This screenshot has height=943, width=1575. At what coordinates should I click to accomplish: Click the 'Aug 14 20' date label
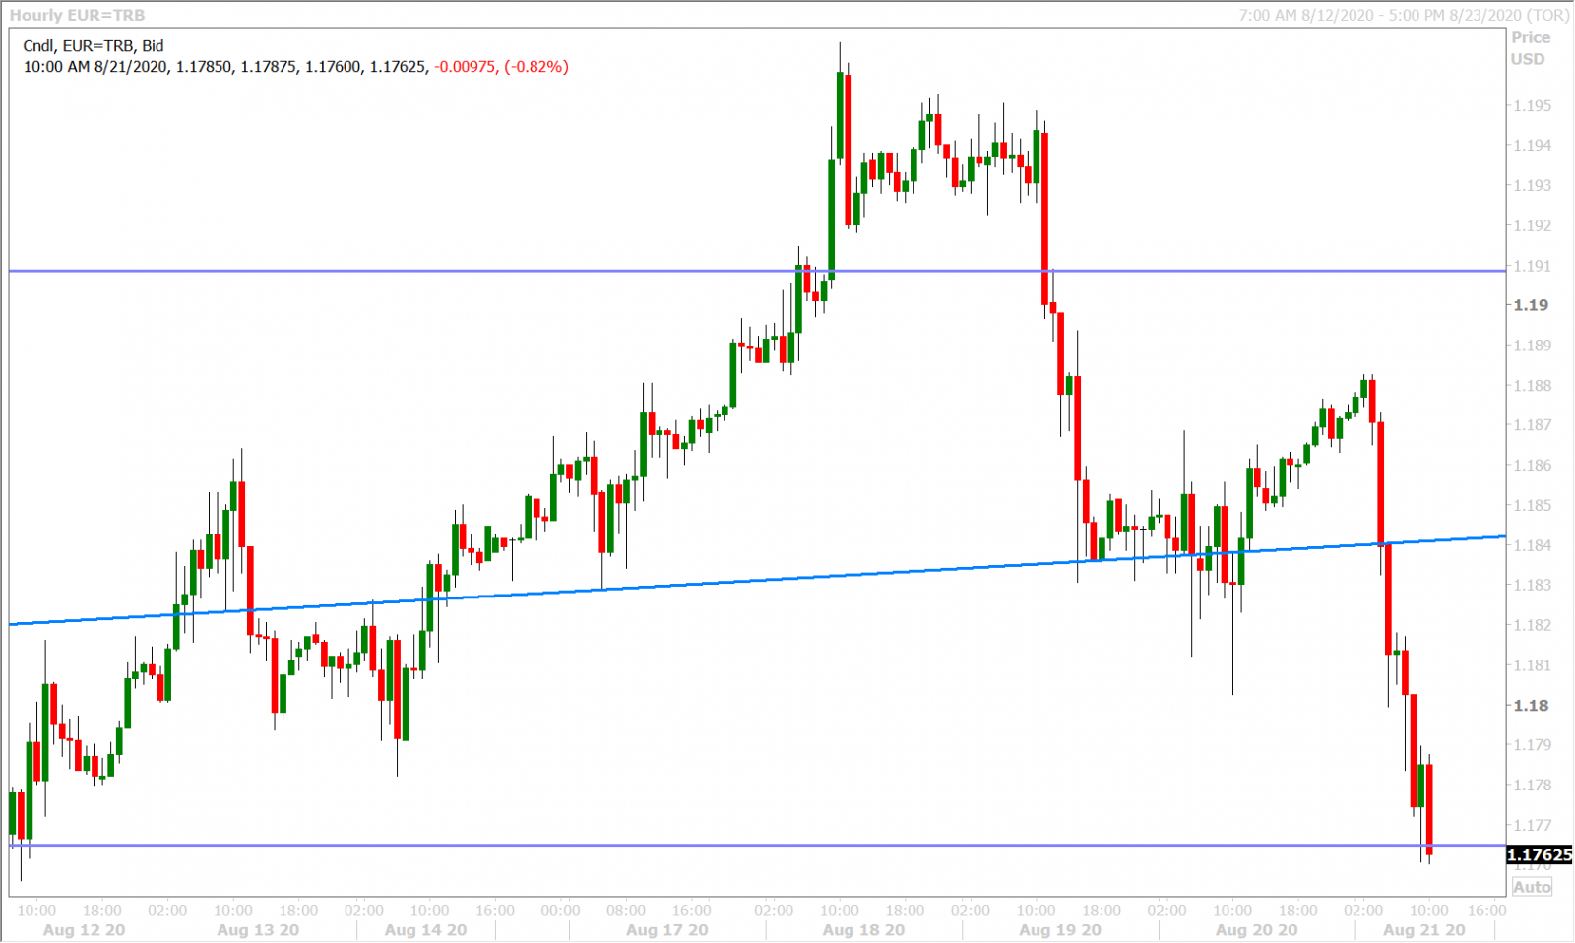425,930
